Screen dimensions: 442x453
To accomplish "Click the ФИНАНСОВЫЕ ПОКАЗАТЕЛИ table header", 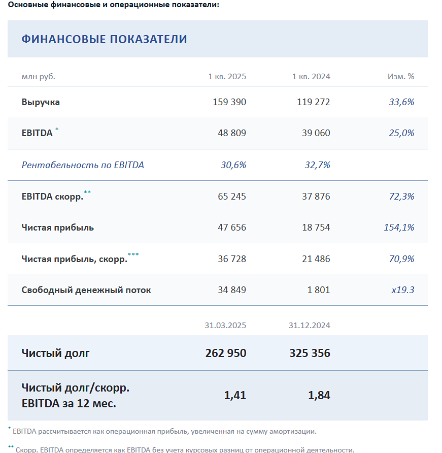I will tap(104, 39).
